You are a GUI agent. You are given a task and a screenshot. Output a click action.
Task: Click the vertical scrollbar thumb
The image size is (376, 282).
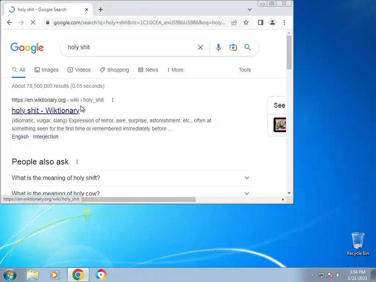tap(289, 52)
